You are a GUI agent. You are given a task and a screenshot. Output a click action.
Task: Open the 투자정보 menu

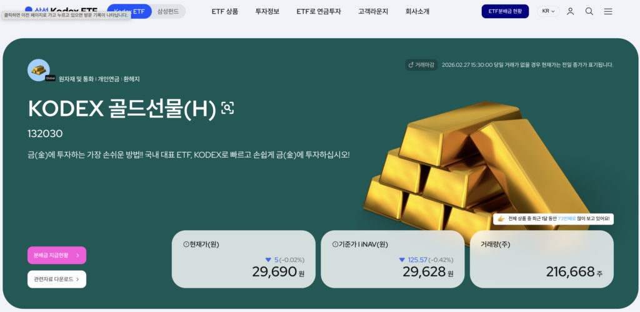267,11
